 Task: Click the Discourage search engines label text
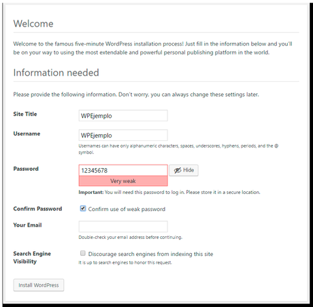click(150, 254)
